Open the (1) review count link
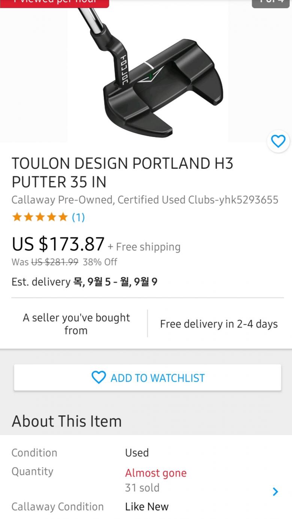 coord(78,217)
